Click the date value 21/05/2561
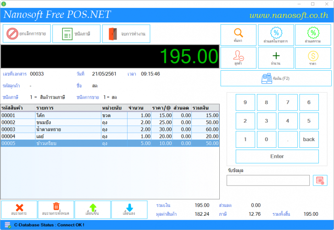This screenshot has height=230, width=334. click(104, 74)
